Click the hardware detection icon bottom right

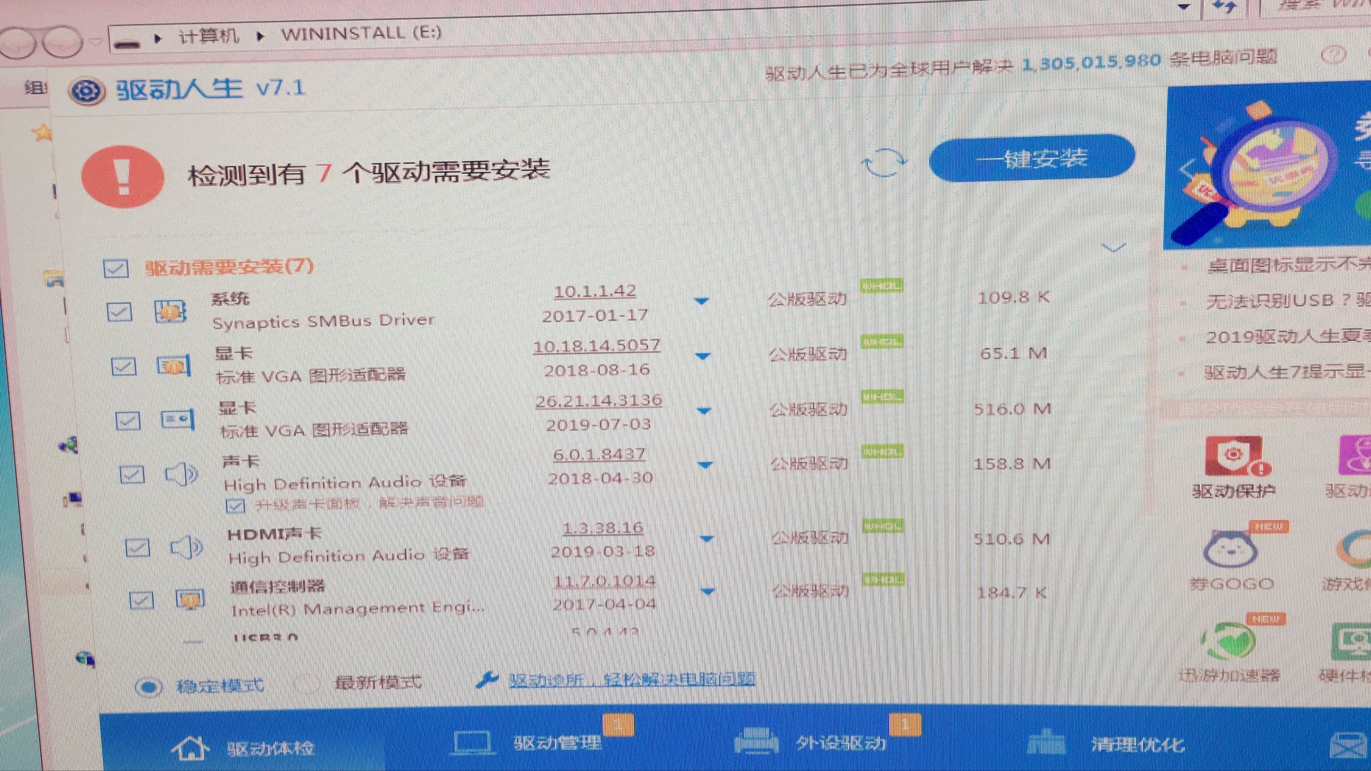pyautogui.click(x=1356, y=642)
